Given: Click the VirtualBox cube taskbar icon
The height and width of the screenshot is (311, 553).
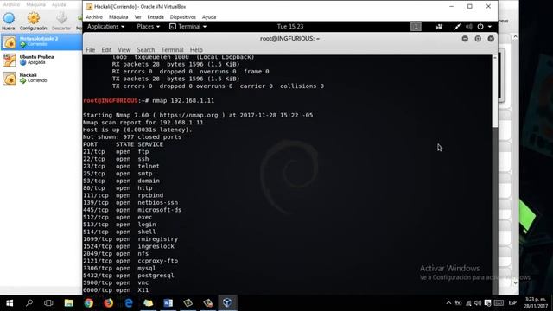Looking at the screenshot, I should 227,303.
